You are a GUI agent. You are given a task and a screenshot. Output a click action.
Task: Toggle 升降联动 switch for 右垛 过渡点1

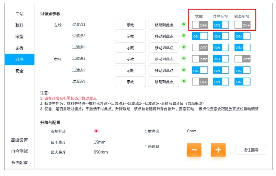(221, 59)
